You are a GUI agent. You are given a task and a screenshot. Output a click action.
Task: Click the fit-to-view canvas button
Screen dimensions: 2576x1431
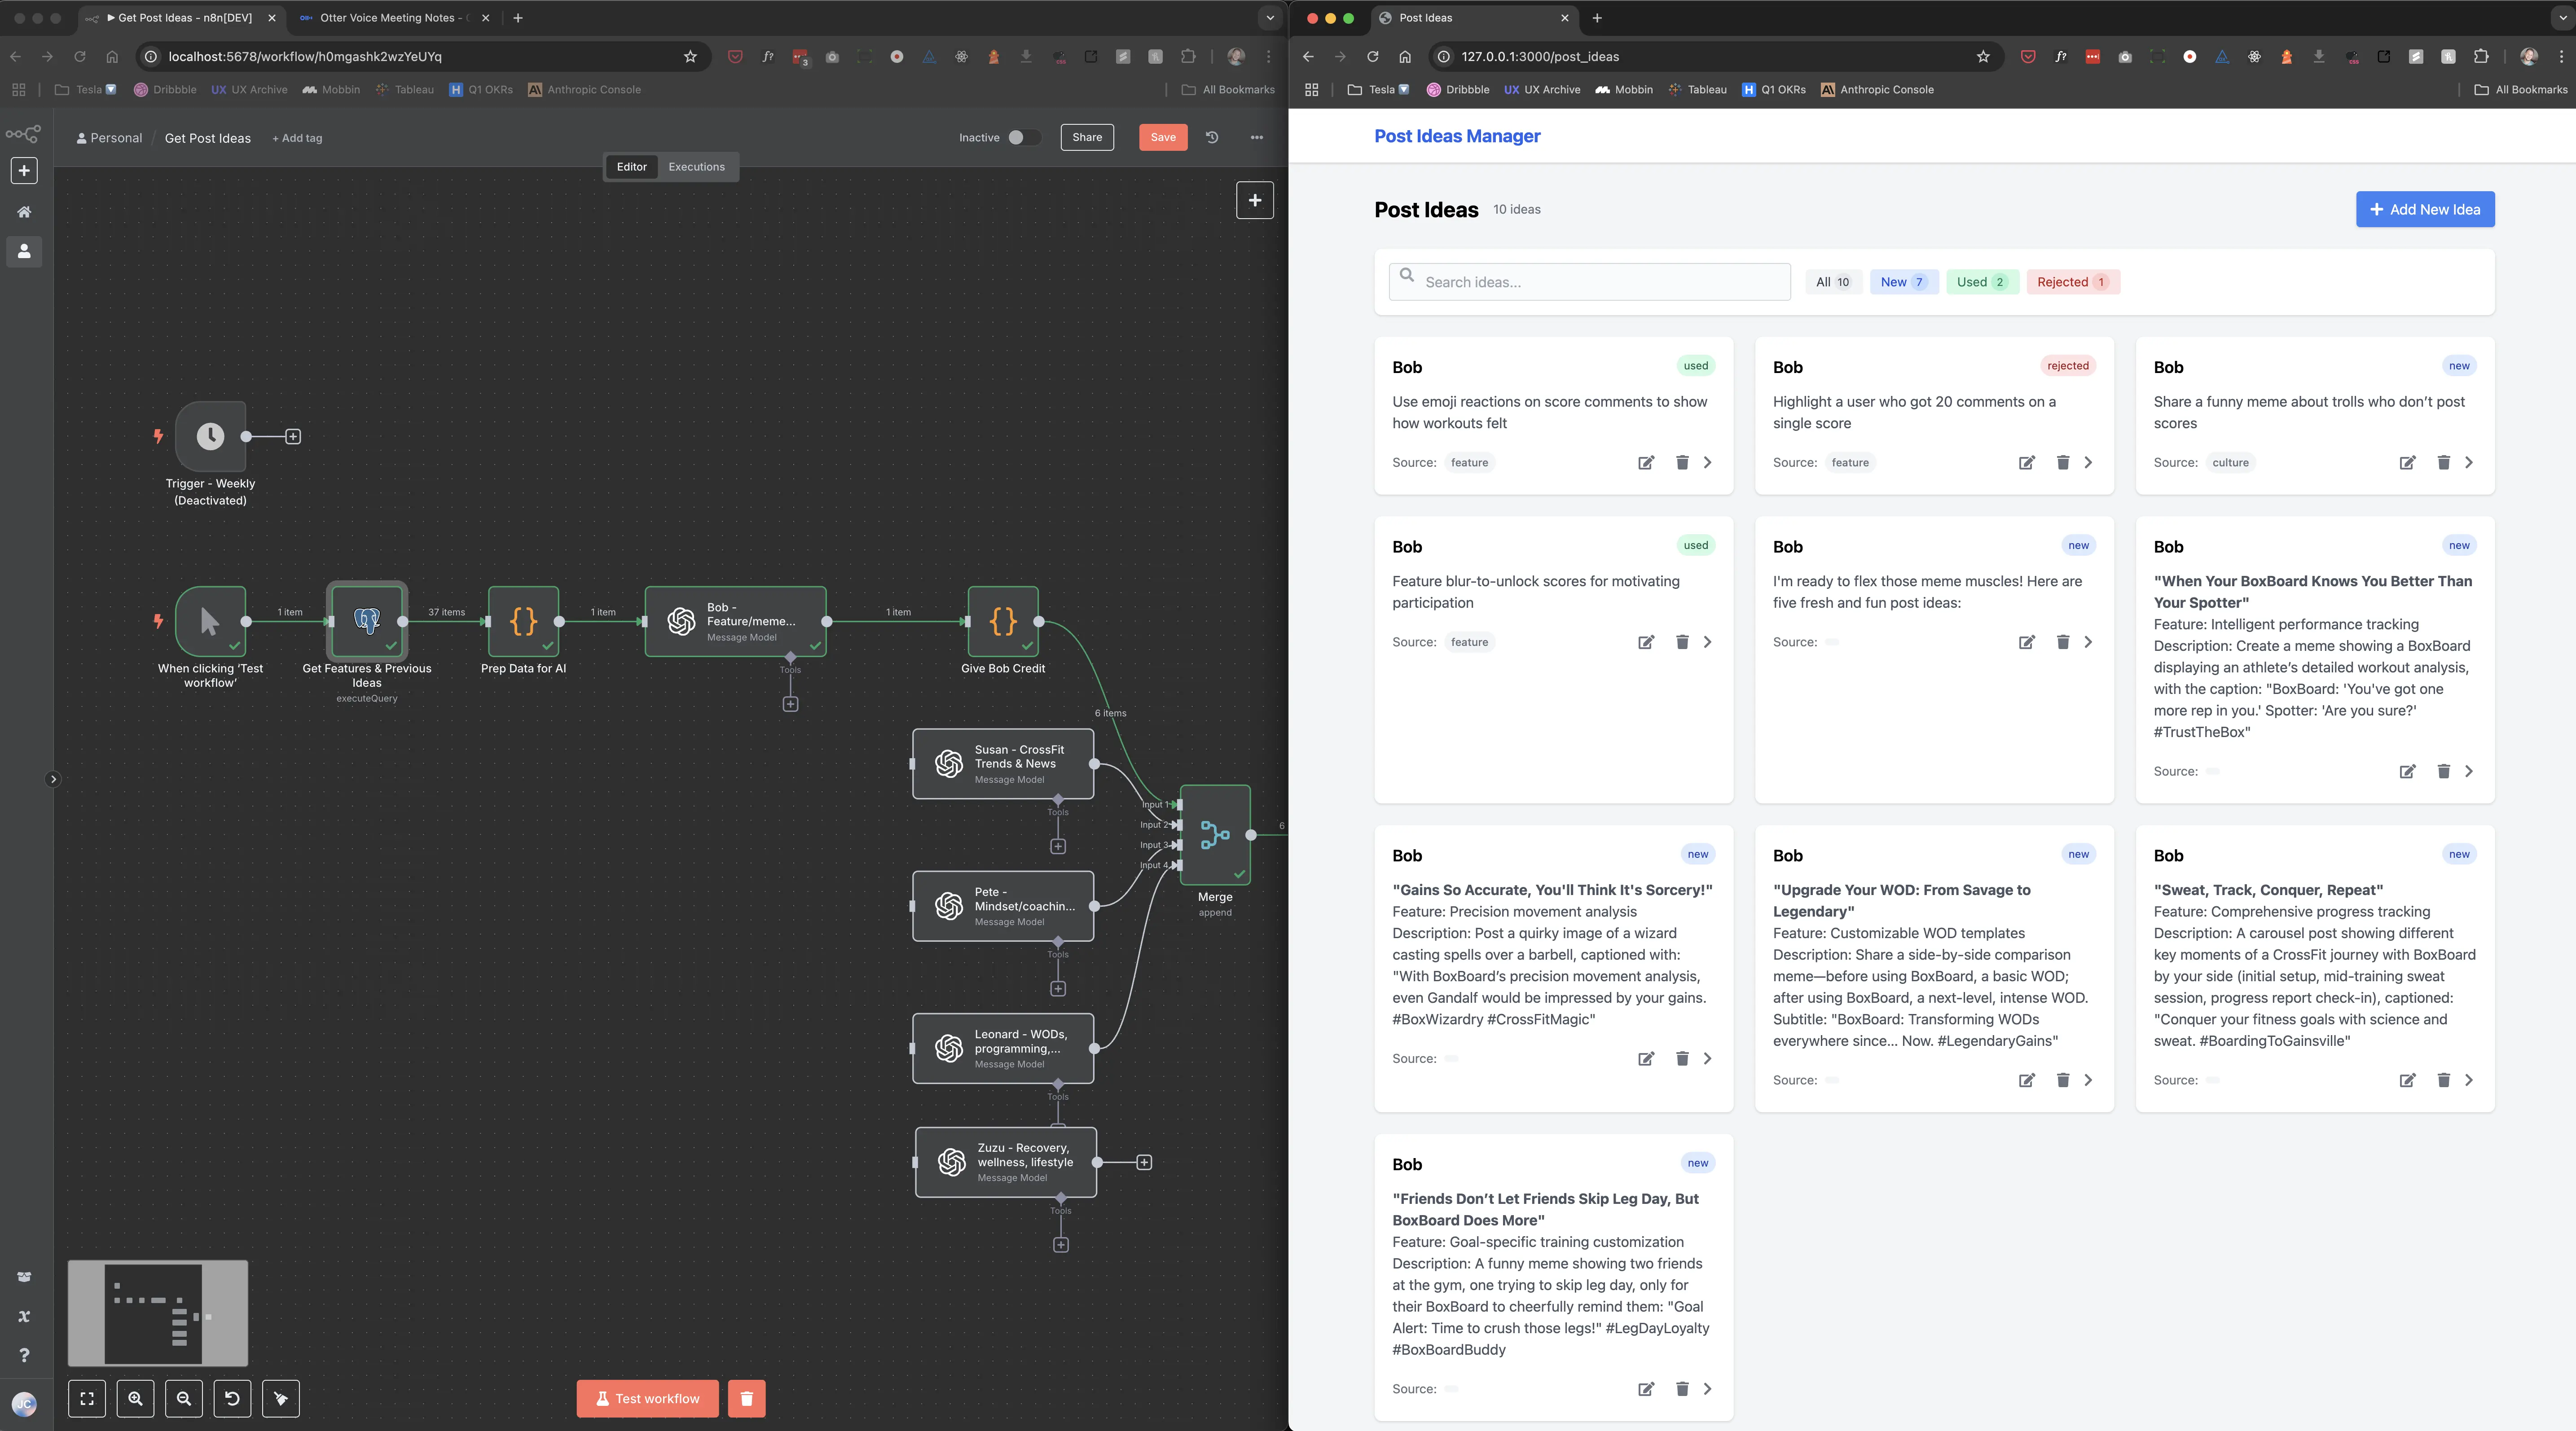(87, 1399)
